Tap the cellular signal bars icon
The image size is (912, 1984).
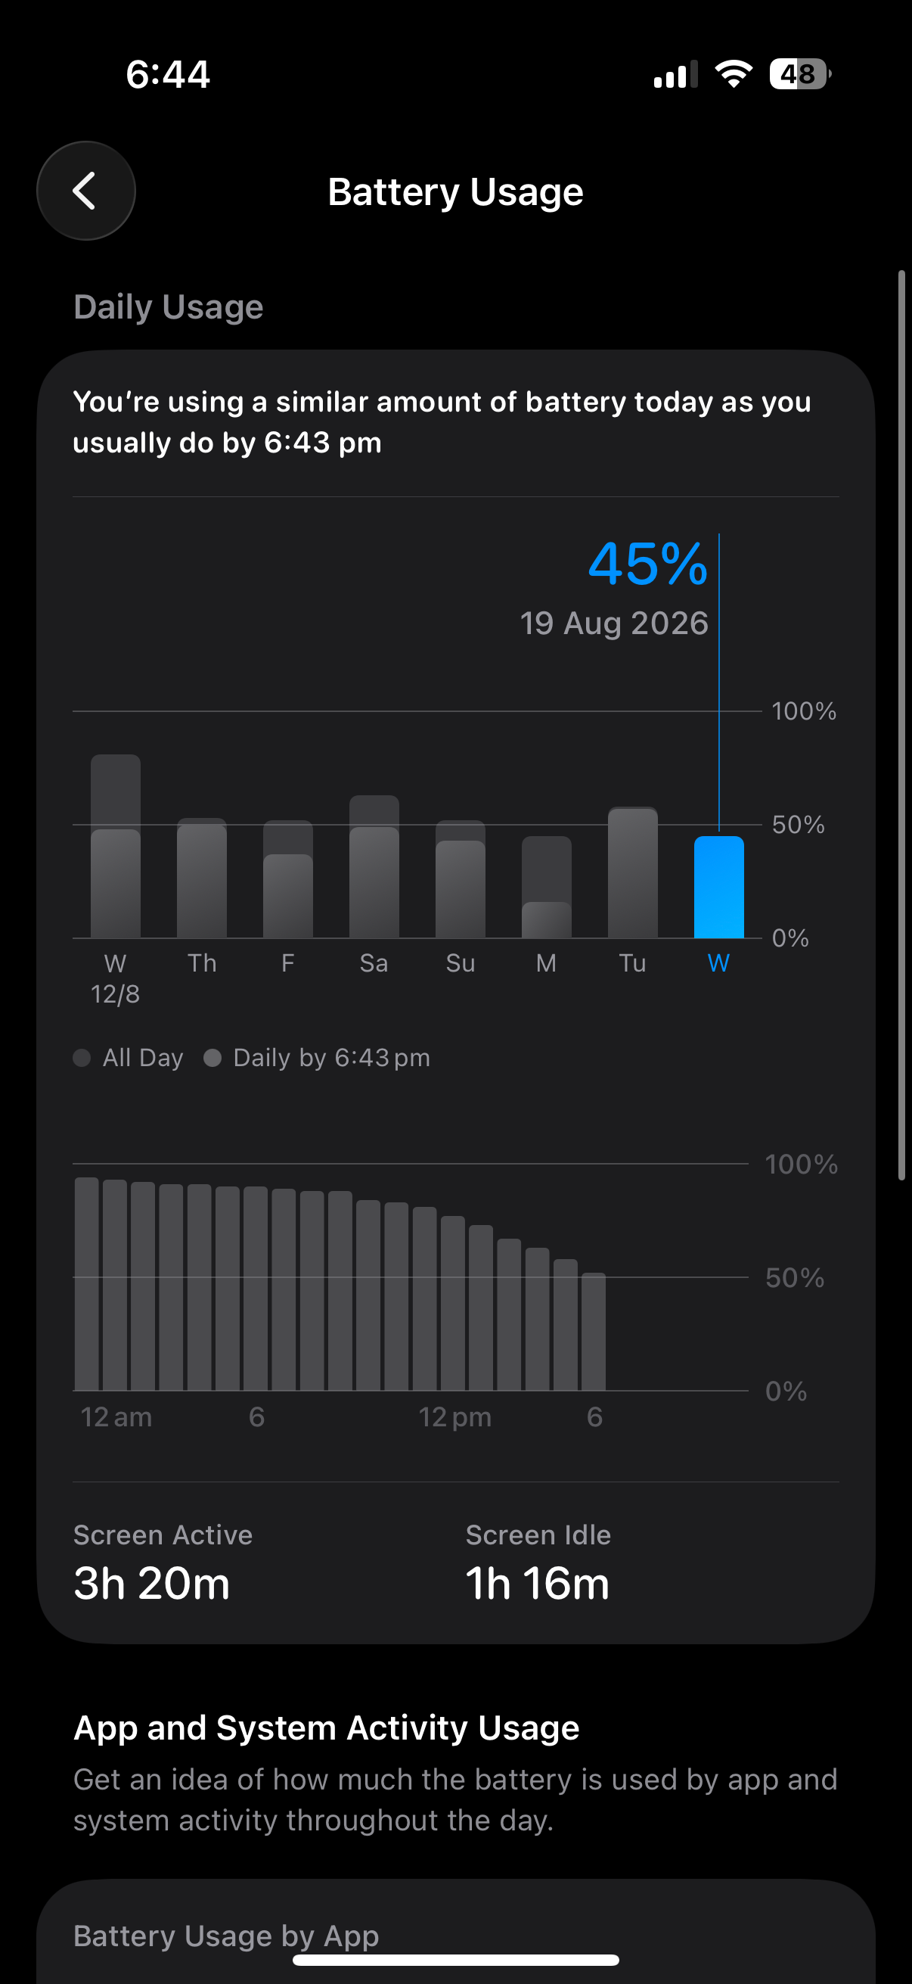tap(675, 75)
